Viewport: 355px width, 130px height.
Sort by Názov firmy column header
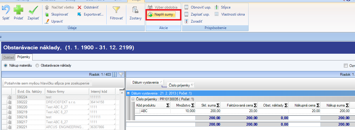[67, 92]
